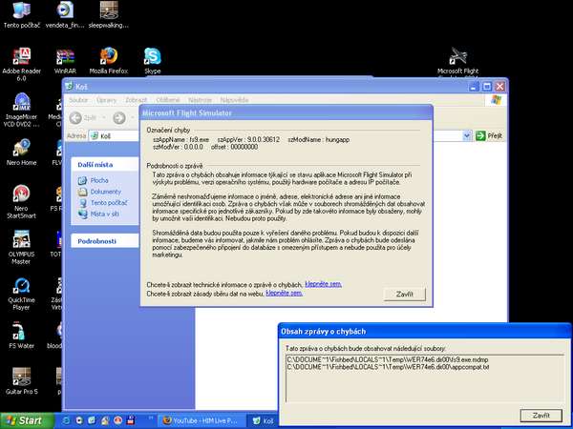The height and width of the screenshot is (429, 573).
Task: Launch Nero StartSmart from the desktop
Action: click(21, 201)
